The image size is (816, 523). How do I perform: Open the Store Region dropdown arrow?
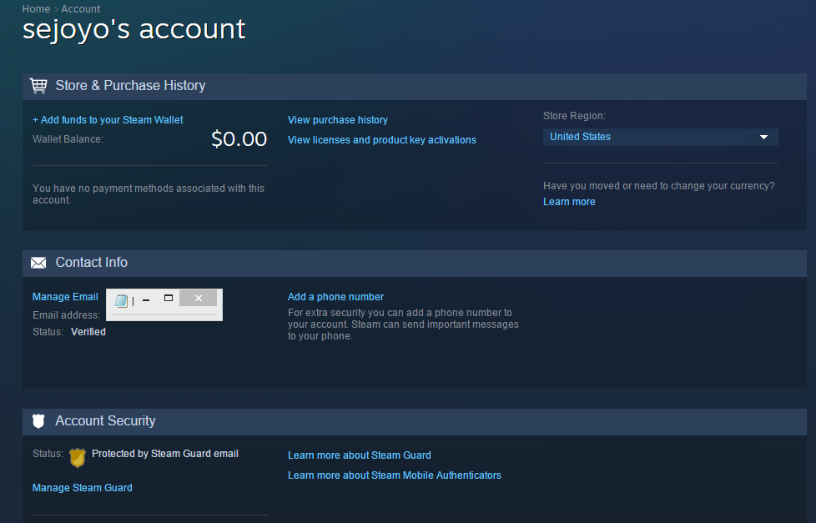coord(763,138)
